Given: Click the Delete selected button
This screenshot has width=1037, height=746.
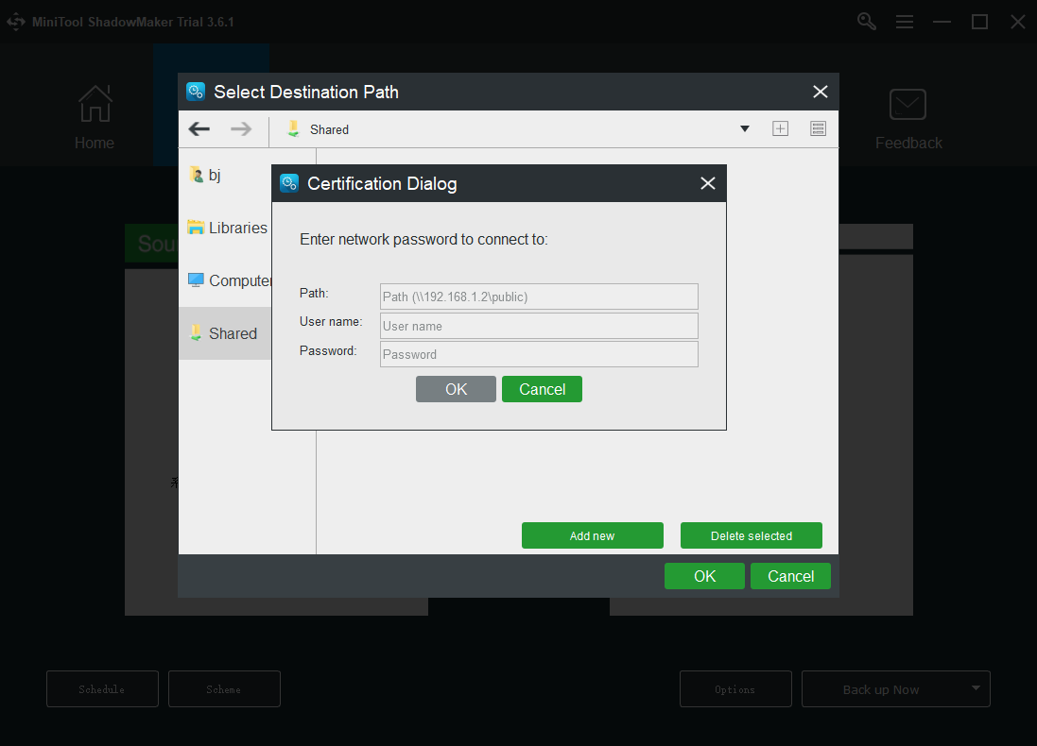Looking at the screenshot, I should (752, 535).
